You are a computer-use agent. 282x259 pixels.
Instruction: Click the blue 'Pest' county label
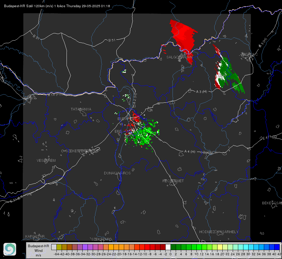coord(198,173)
